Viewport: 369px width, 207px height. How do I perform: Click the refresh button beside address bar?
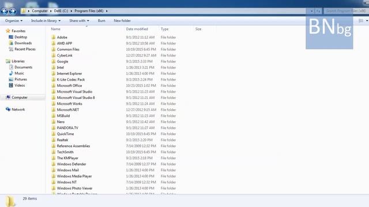point(318,11)
